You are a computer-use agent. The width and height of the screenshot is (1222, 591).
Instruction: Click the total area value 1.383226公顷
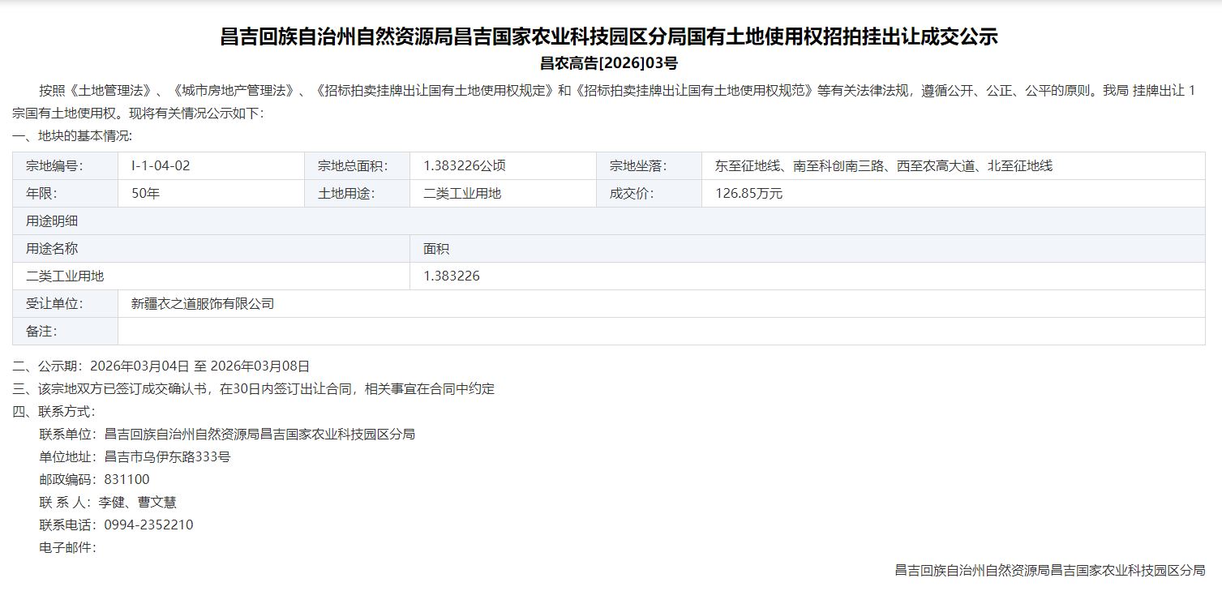tap(465, 166)
